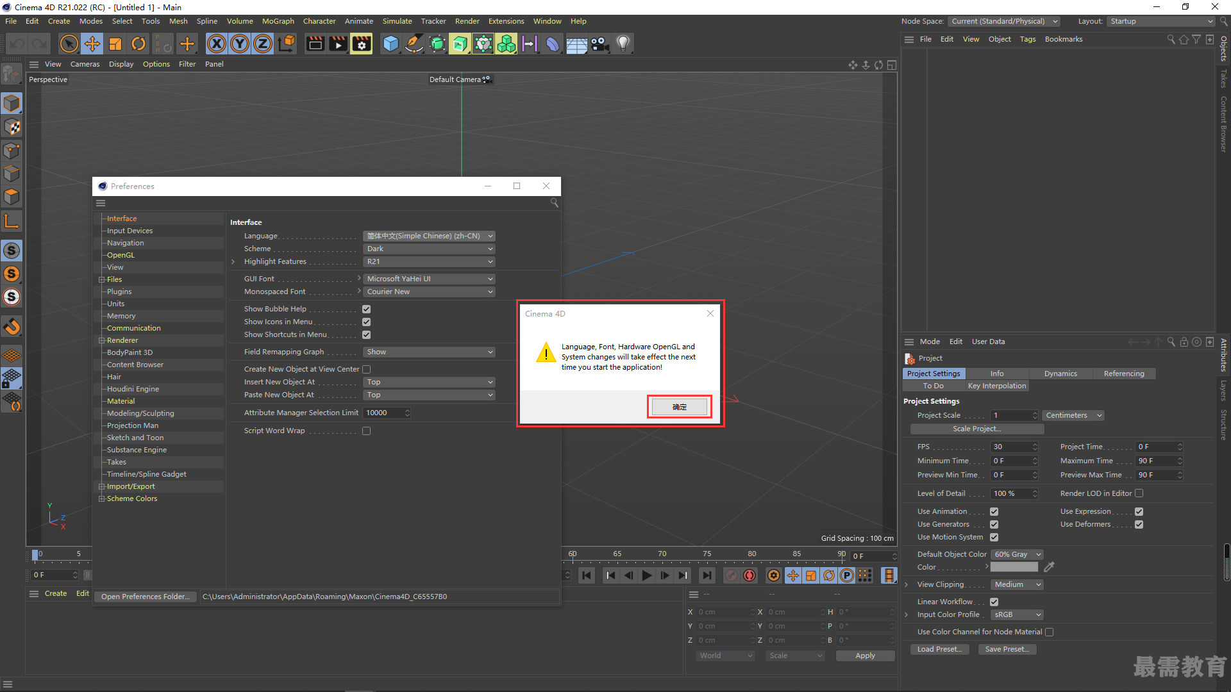Click the FPS input field
This screenshot has width=1231, height=692.
1014,447
